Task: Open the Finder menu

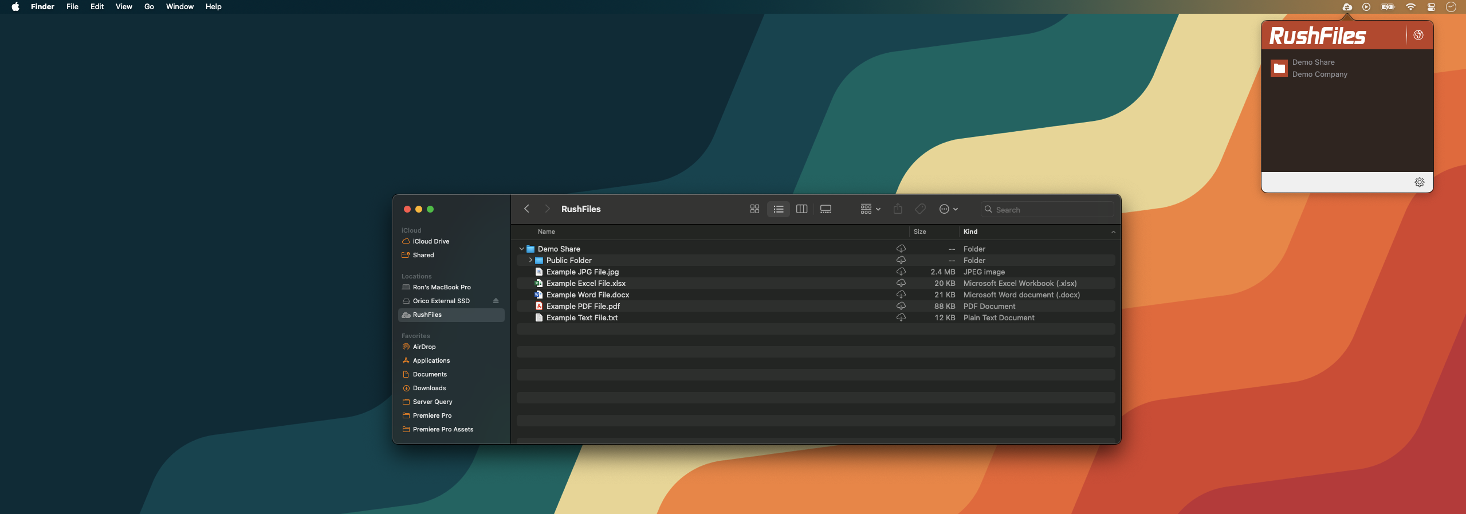Action: 42,7
